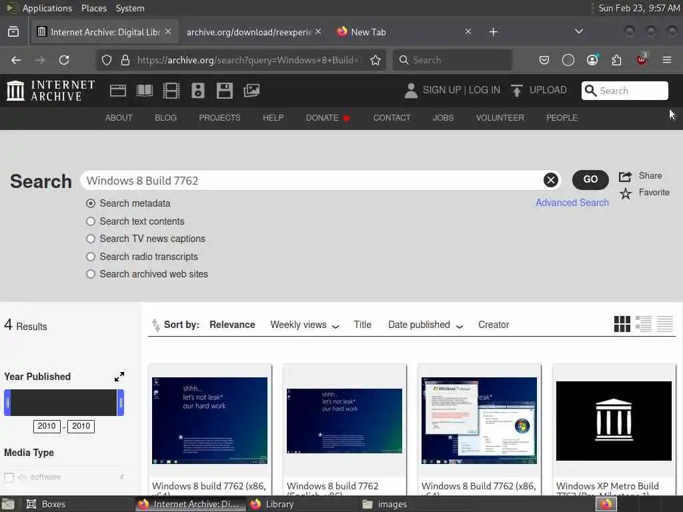Click the GO search button
This screenshot has width=683, height=512.
click(590, 179)
